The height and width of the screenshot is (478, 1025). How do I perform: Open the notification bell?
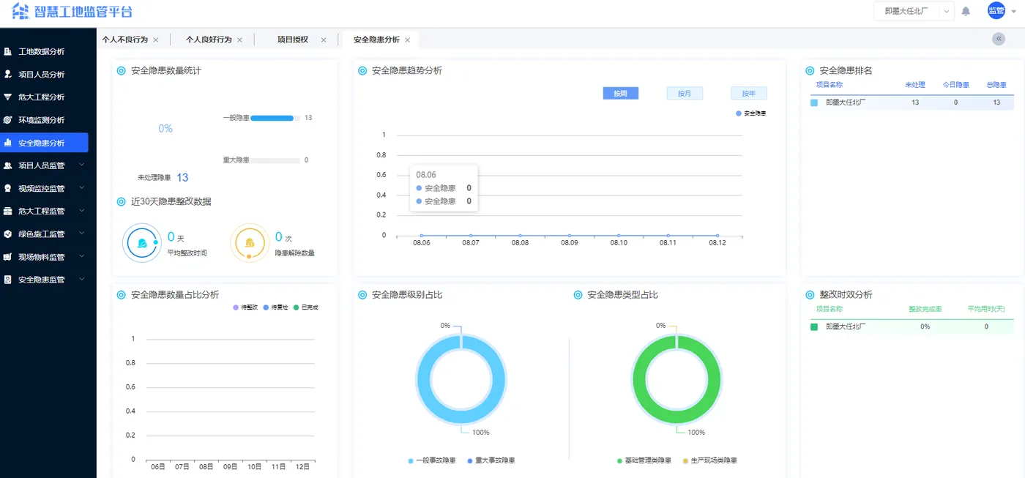[967, 11]
